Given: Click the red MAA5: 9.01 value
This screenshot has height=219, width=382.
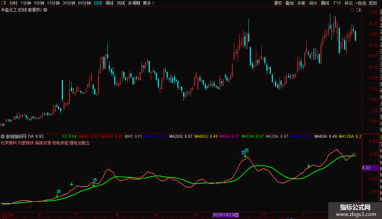Looking at the screenshot, I should (x=89, y=136).
